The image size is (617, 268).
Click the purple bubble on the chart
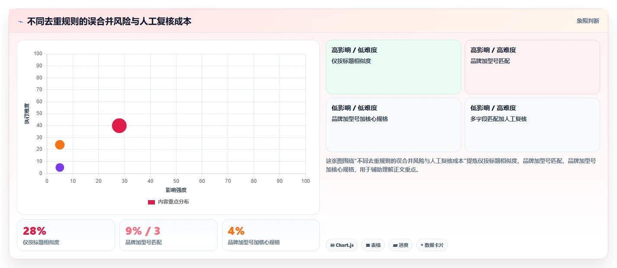click(x=60, y=167)
